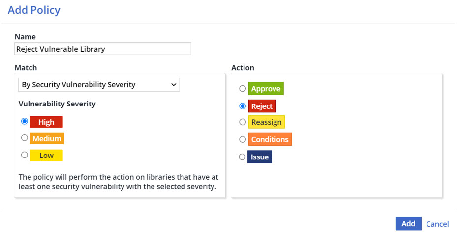The image size is (457, 236).
Task: Choose the Reject action radio button
Action: pos(242,105)
